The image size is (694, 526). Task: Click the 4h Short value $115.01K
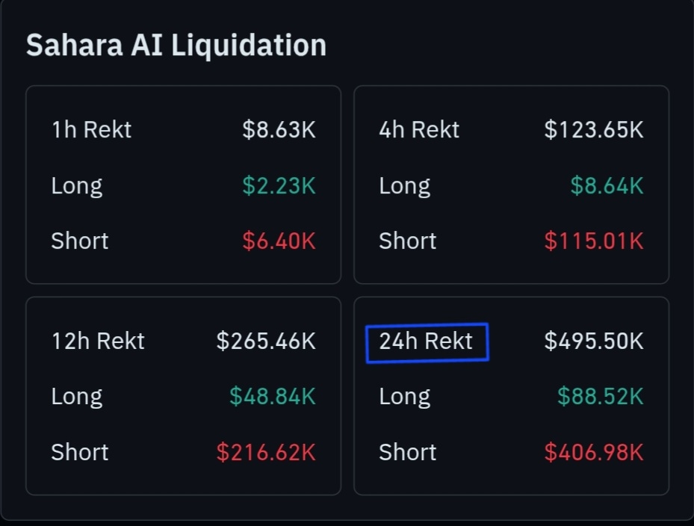coord(593,241)
